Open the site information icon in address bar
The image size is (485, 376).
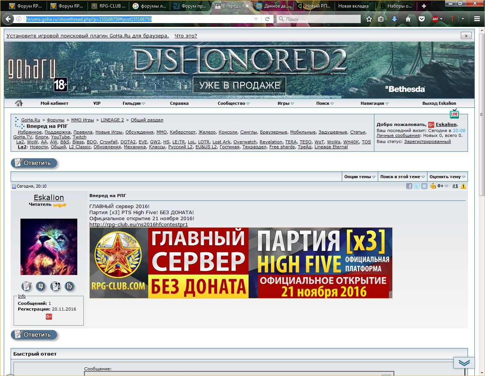coord(19,19)
